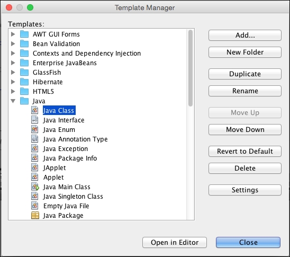The width and height of the screenshot is (290, 257).
Task: Click the Java Annotation Type icon
Action: pos(34,139)
